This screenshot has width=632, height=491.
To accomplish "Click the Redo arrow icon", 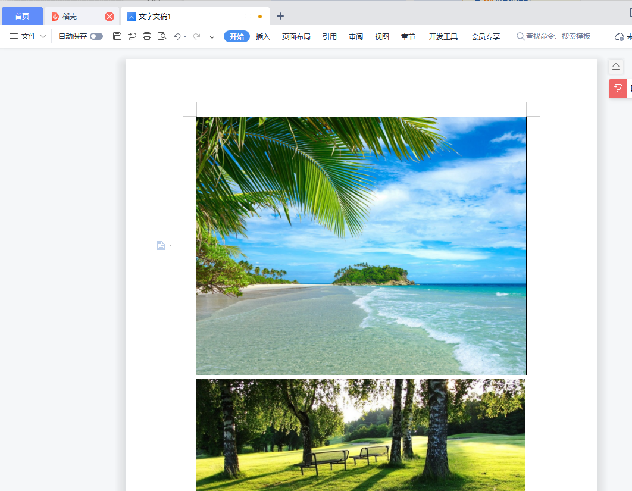I will pos(196,36).
